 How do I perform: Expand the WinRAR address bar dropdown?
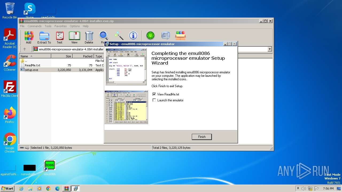click(270, 49)
